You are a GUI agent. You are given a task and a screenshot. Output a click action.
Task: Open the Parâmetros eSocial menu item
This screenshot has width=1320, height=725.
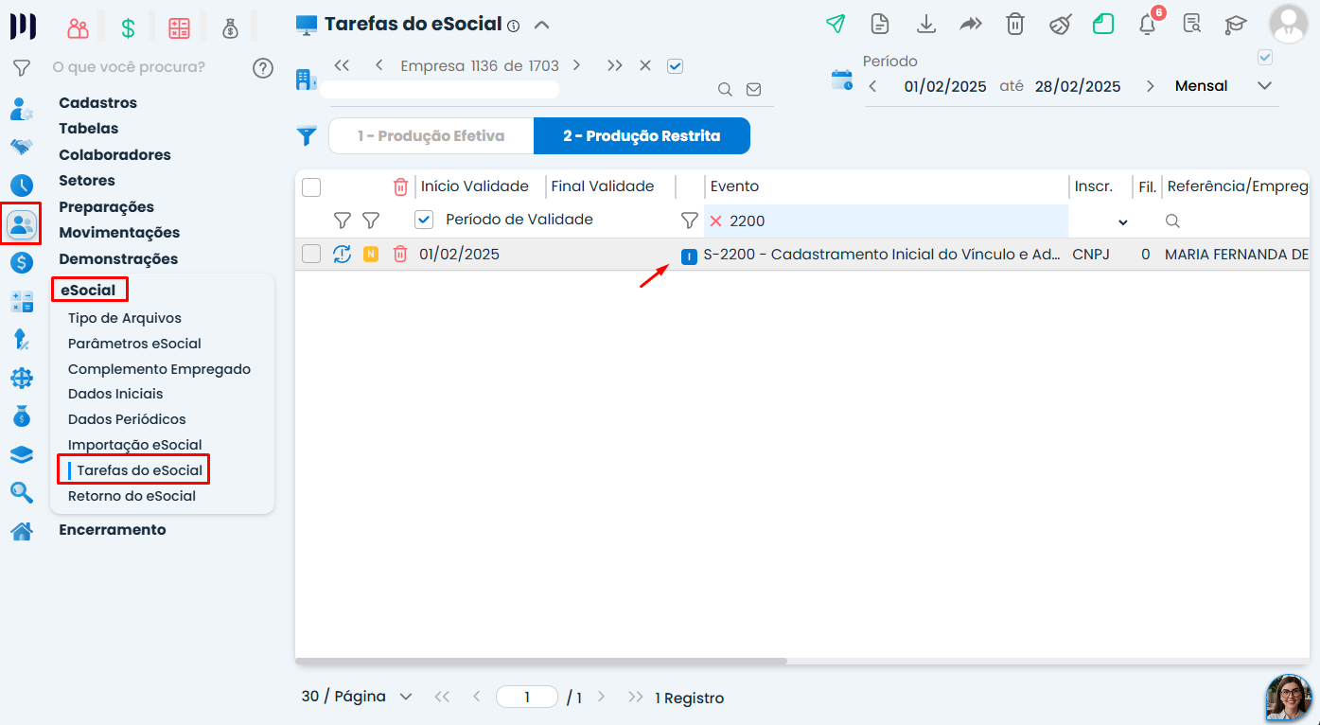[134, 344]
